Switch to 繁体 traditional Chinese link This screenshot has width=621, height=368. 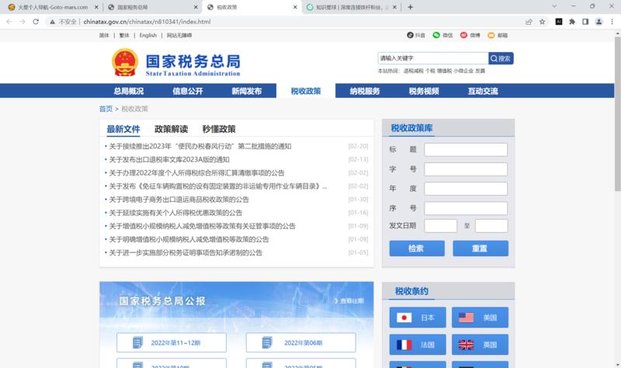pyautogui.click(x=124, y=35)
